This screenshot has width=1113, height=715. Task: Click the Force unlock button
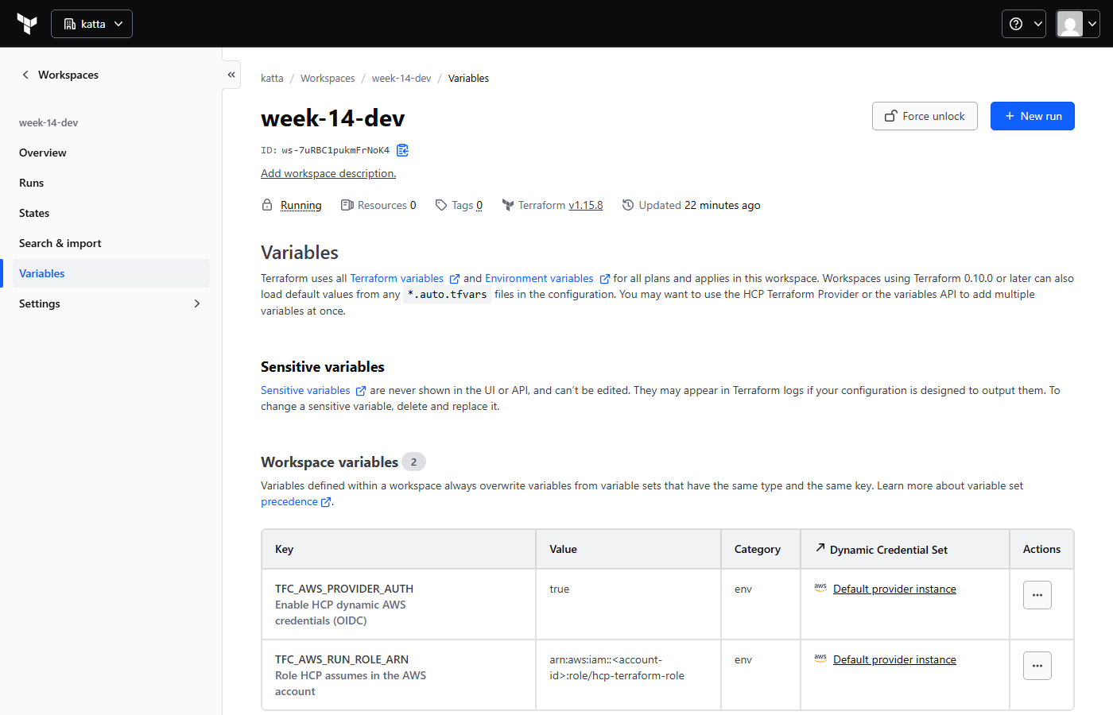pyautogui.click(x=925, y=116)
